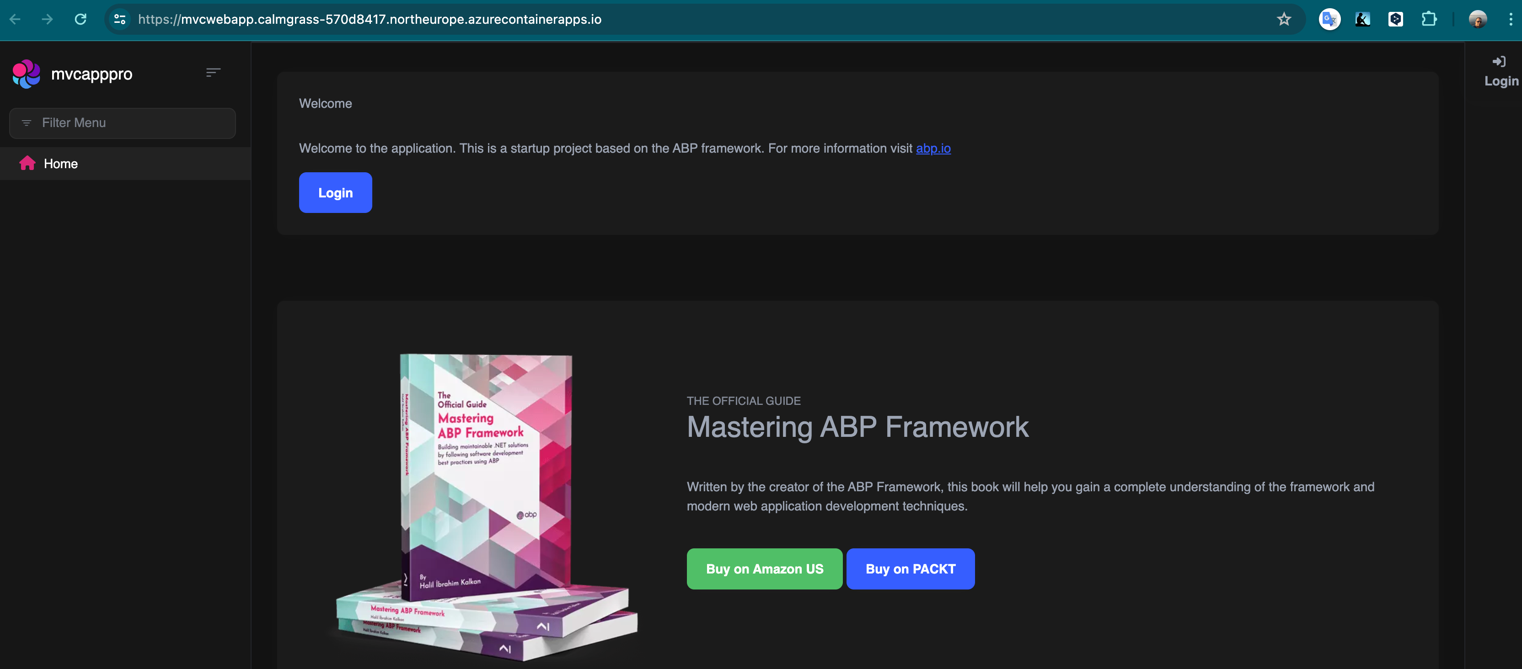Select the Home menu item
This screenshot has height=669, width=1522.
(x=61, y=164)
